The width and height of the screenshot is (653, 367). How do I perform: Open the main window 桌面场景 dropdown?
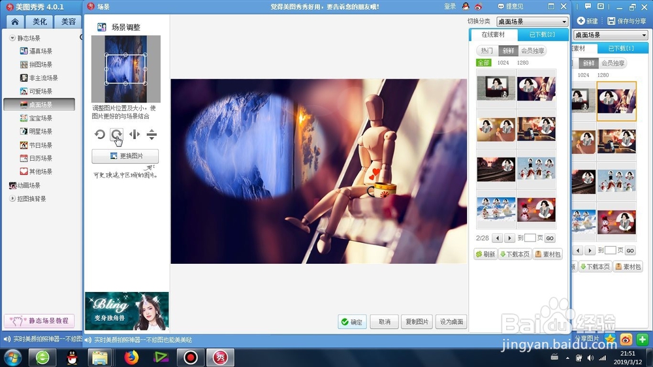[611, 35]
